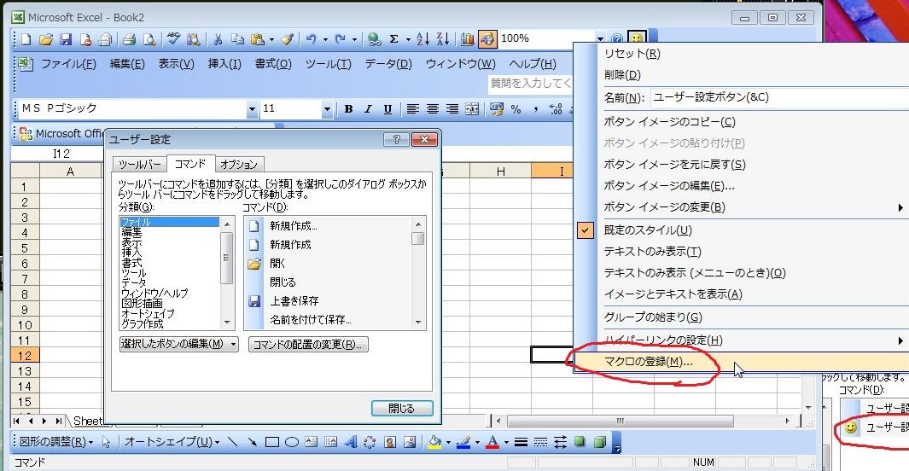Click the Print icon in standard toolbar
Viewport: 909px width, 471px height.
129,39
